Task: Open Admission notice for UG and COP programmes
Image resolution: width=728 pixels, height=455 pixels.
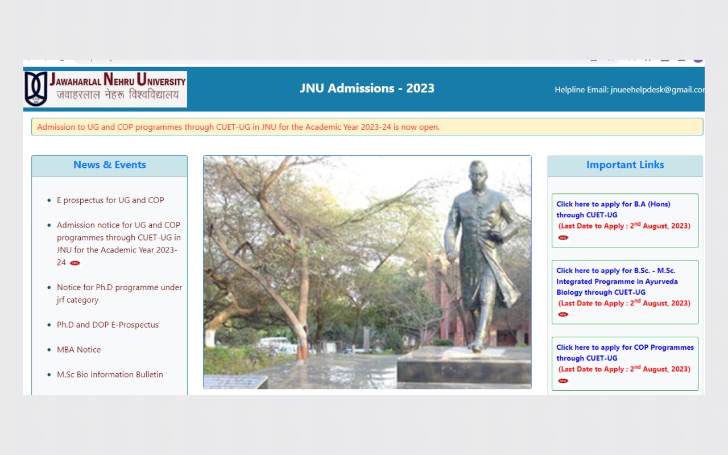Action: [x=119, y=243]
